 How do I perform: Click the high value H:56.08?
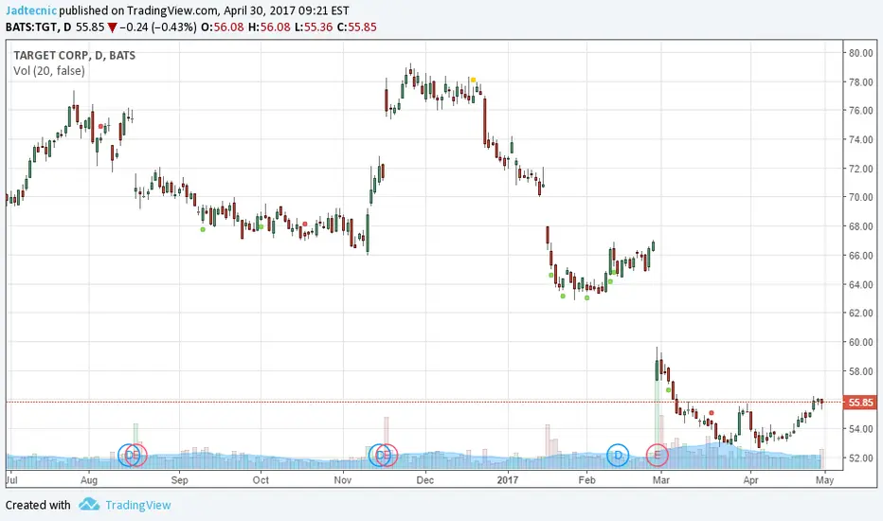point(269,27)
